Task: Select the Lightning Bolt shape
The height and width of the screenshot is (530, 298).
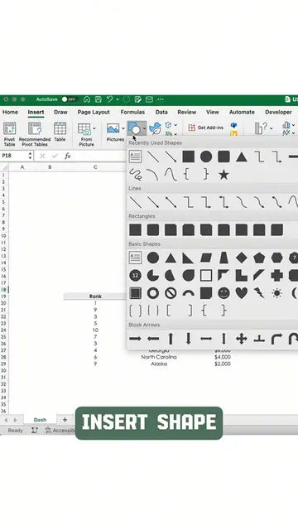Action: pos(259,293)
